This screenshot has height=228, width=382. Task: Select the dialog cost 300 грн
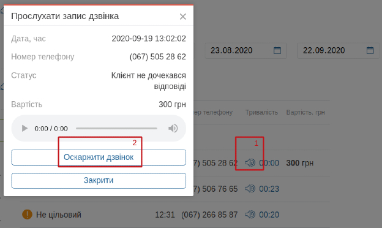(172, 104)
